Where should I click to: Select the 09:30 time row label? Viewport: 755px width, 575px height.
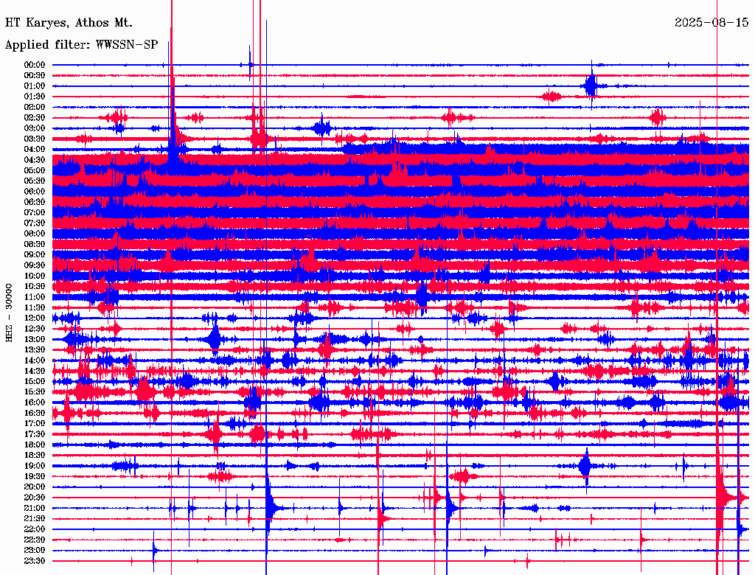tap(34, 265)
